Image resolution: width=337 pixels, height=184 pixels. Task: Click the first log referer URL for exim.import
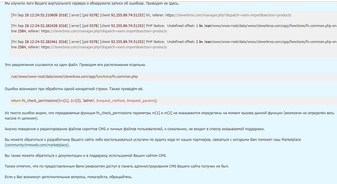click(228, 15)
